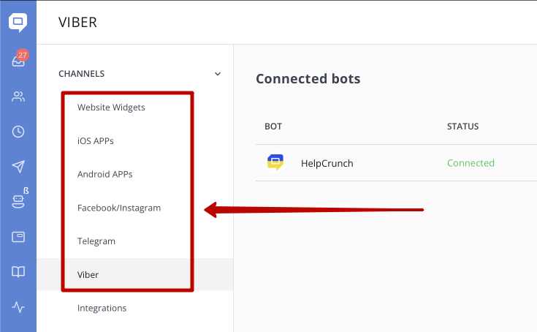Click the HelpCrunch bot name

327,163
